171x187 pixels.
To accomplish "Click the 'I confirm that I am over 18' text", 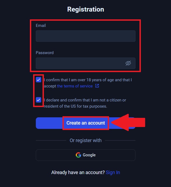I will point(88,80).
